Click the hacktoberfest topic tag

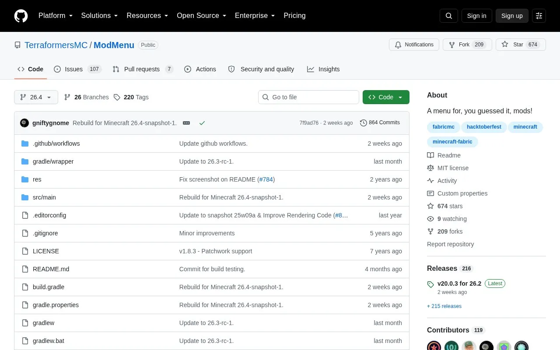[x=484, y=127]
